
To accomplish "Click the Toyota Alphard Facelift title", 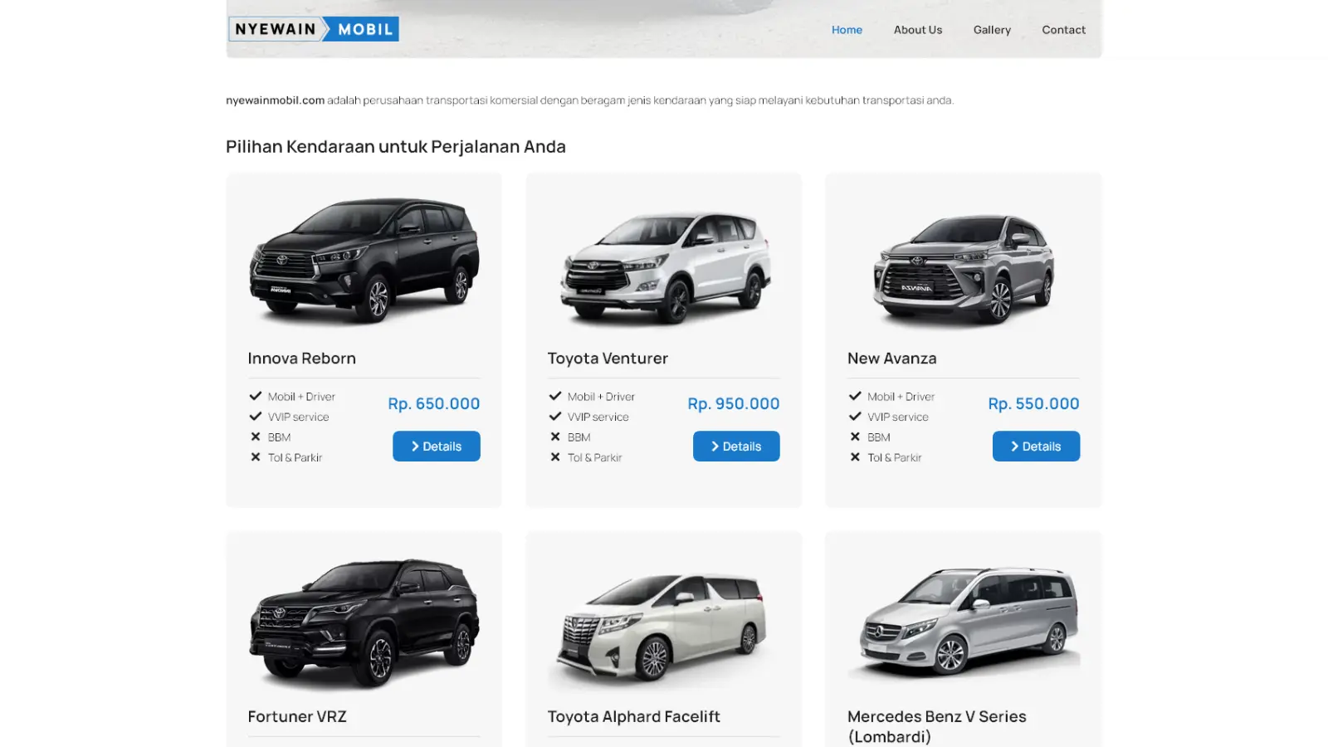I will click(634, 716).
